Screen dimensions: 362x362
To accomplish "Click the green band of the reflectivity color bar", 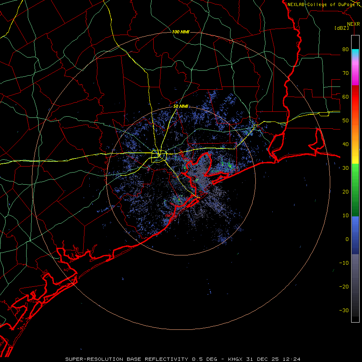I will coord(355,190).
